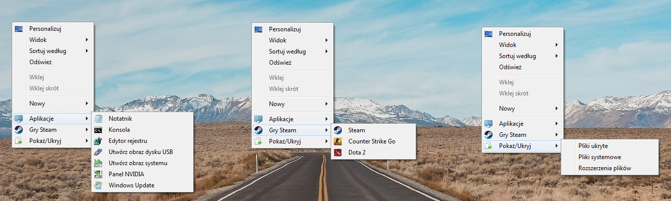Launch Konsola via its terminal icon
671x201 pixels.
(x=98, y=130)
